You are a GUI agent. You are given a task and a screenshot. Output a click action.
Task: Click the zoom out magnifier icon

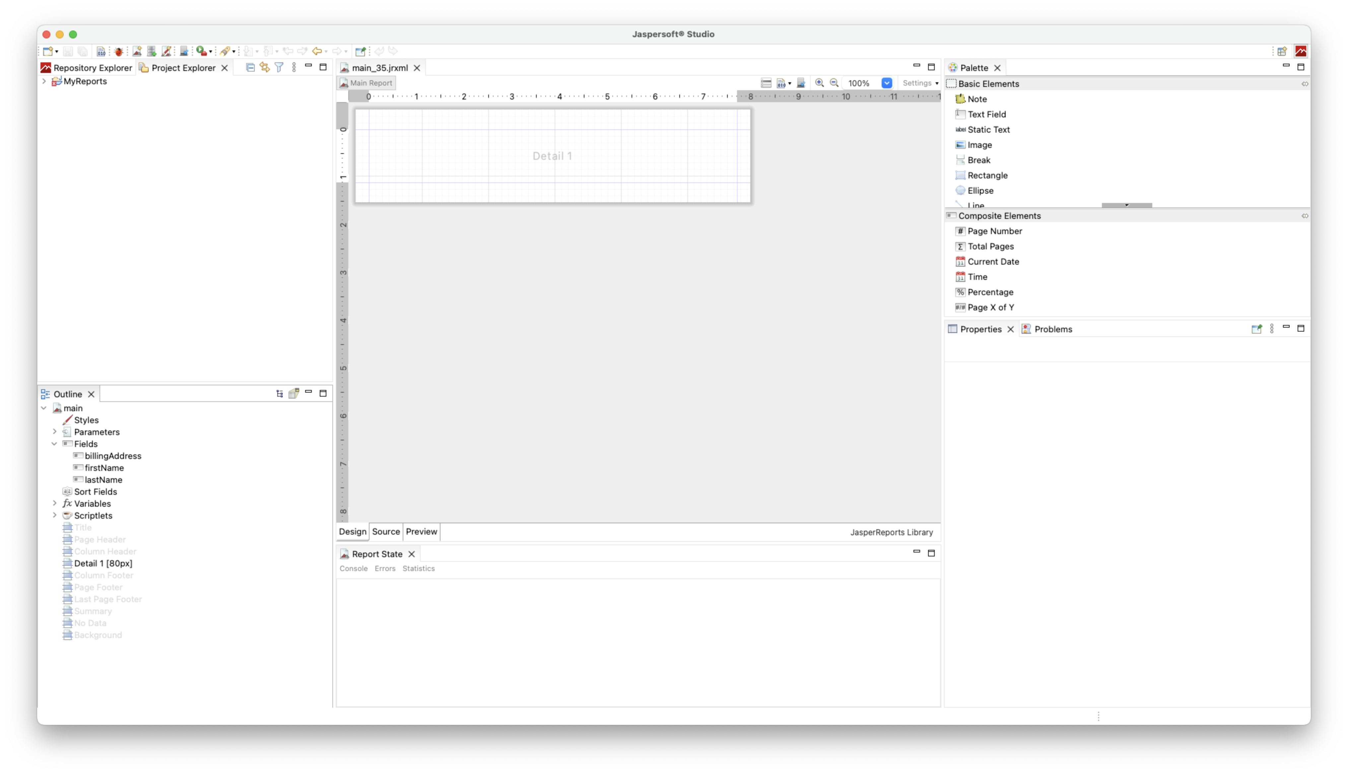tap(834, 83)
